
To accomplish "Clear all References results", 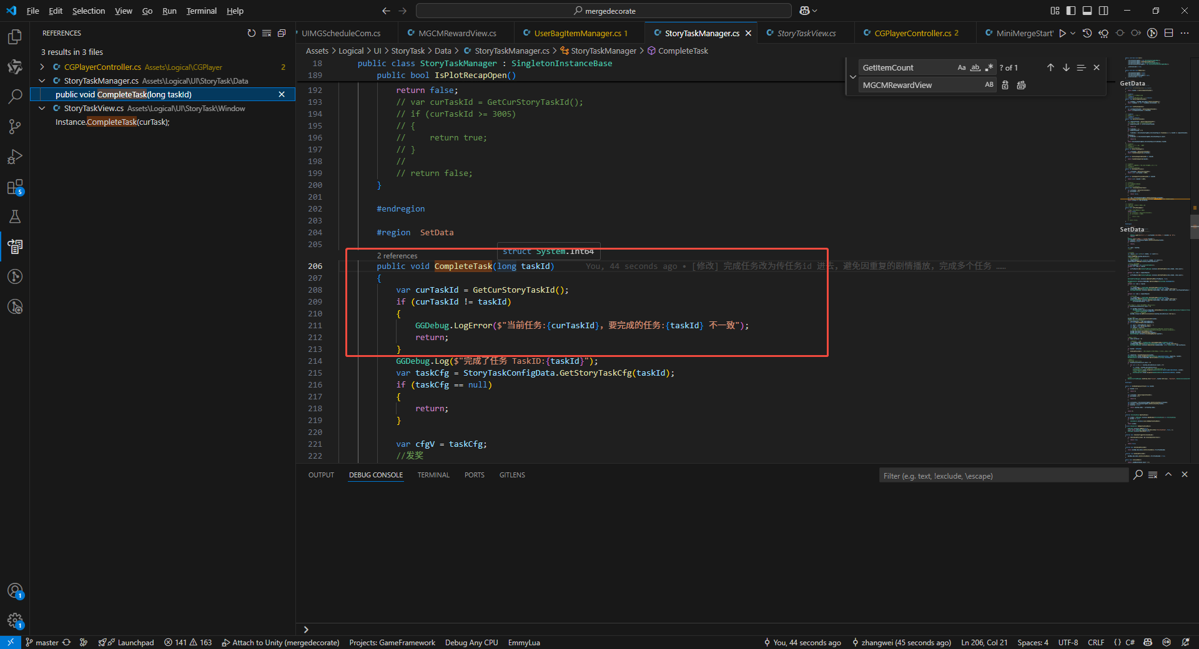I will click(x=267, y=33).
